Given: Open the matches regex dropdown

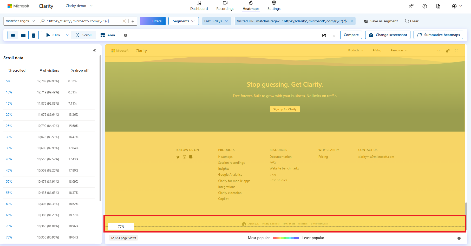Looking at the screenshot, I should click(20, 21).
